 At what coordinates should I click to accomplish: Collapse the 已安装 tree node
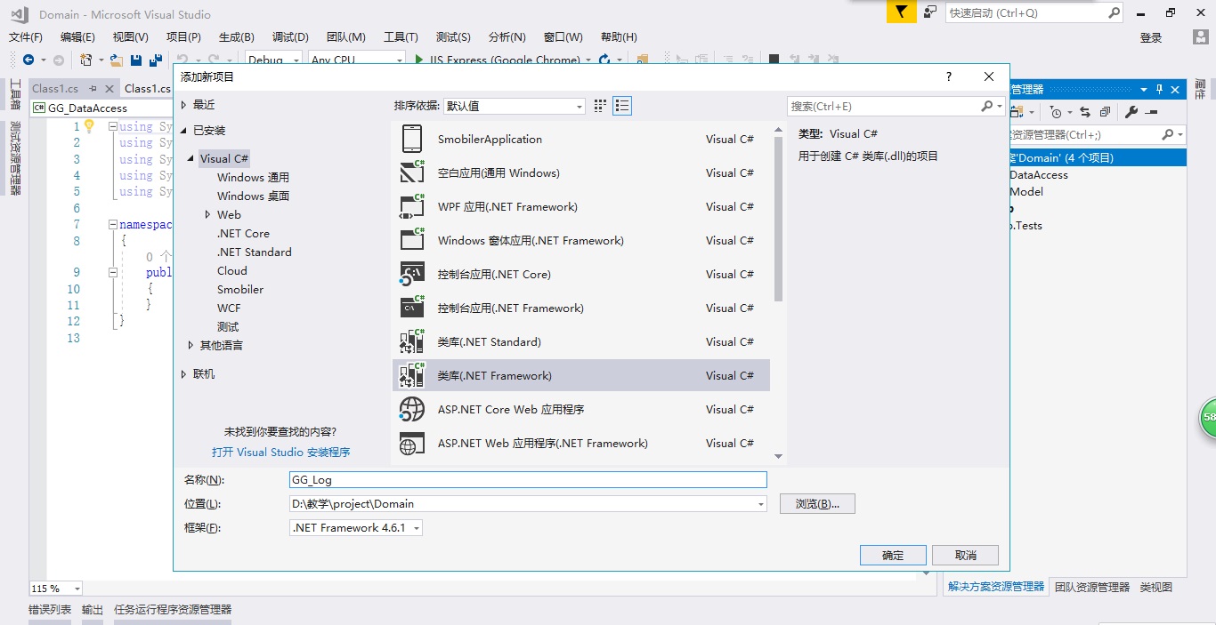point(184,131)
